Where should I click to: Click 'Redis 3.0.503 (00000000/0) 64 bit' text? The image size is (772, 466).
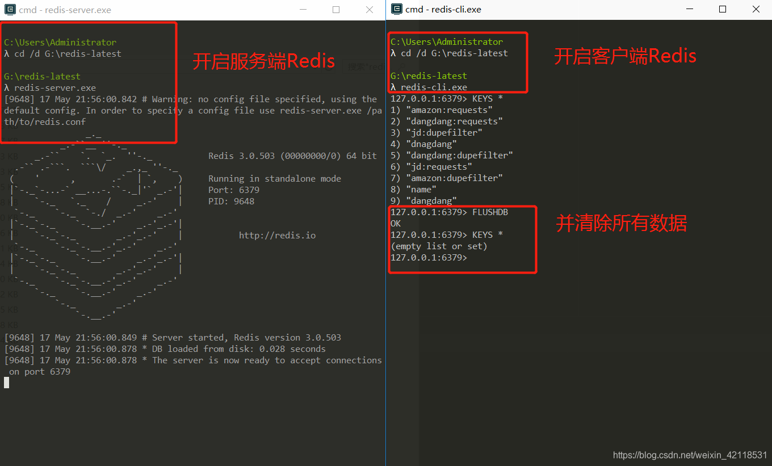292,156
